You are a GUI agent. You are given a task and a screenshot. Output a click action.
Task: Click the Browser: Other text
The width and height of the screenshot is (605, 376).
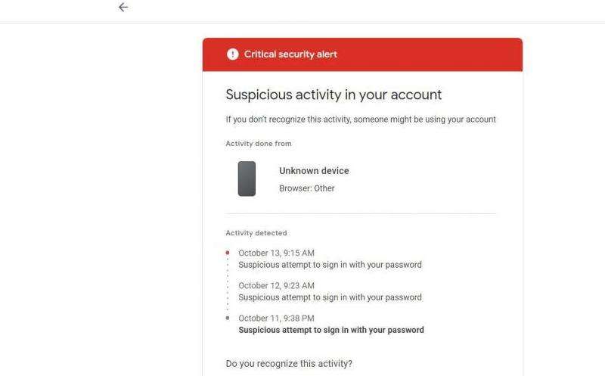click(x=307, y=188)
